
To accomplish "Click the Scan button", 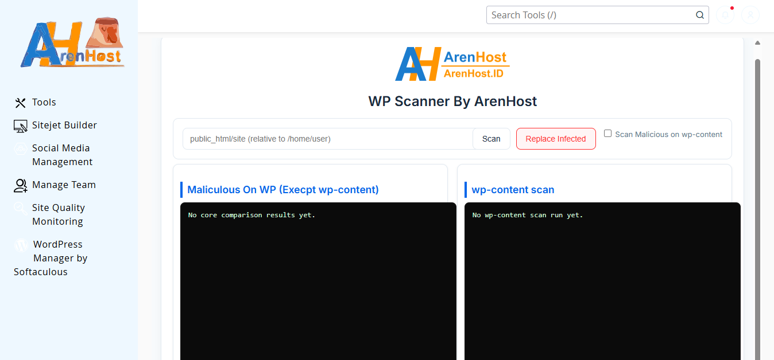I will point(491,139).
